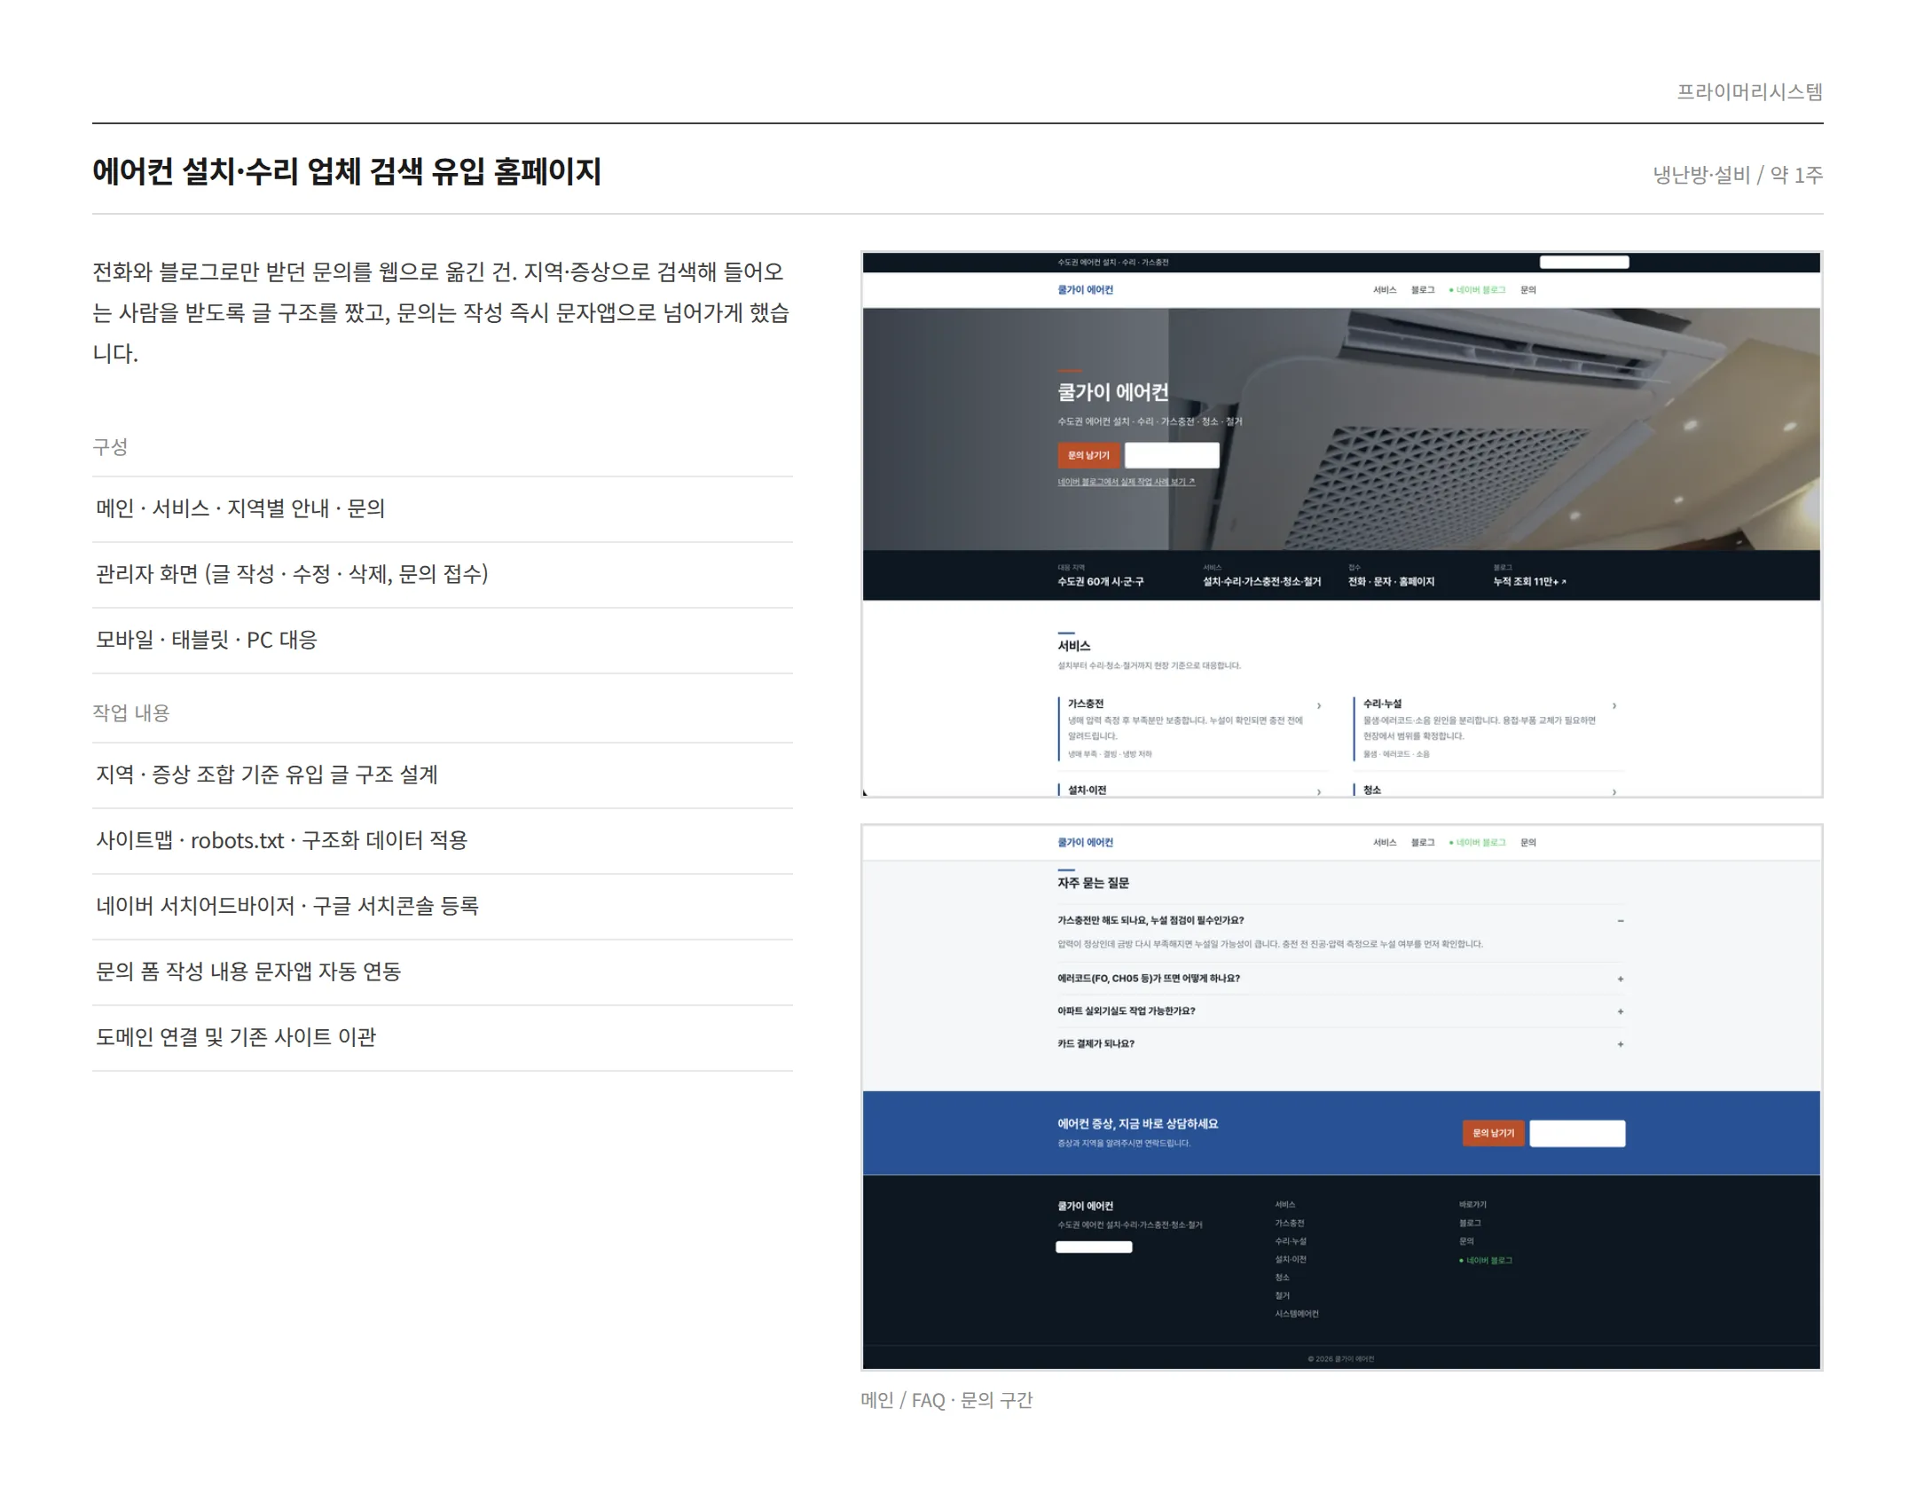Click the row '모바일 · 태블릿 · PC 대응'
1916x1487 pixels.
[443, 641]
